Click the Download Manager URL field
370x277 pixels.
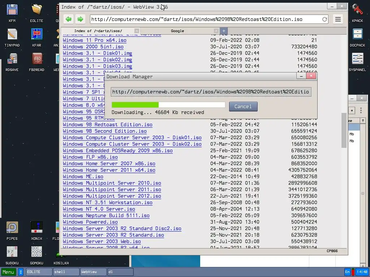tap(211, 92)
